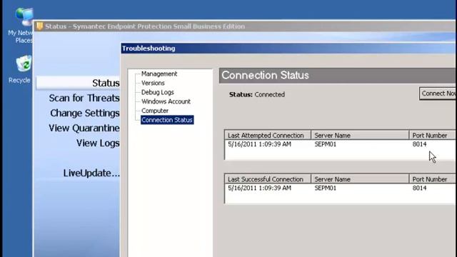
Task: Select Connection Status tree entry
Action: click(167, 120)
